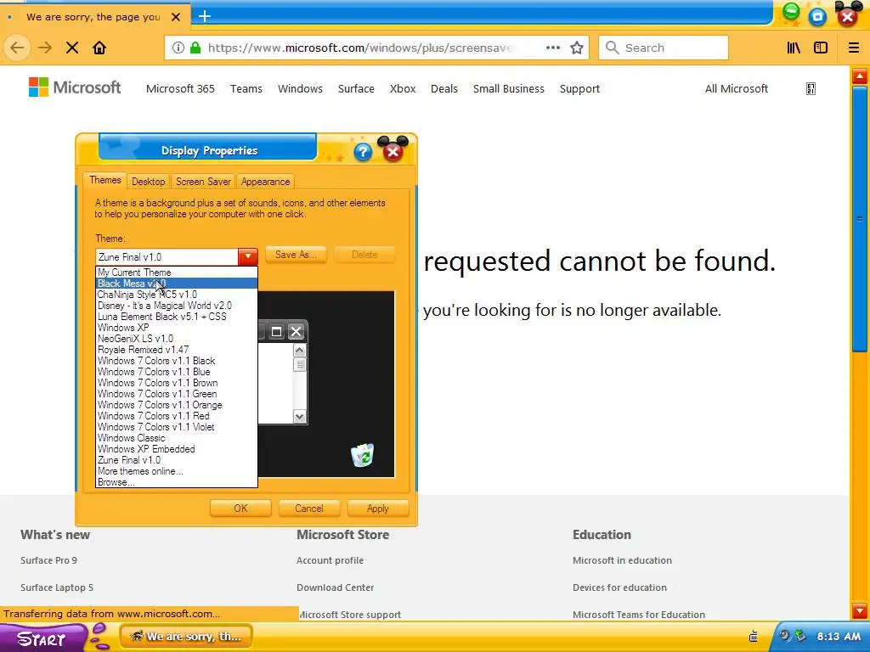The width and height of the screenshot is (870, 652).
Task: Click the Microsoft logo
Action: (75, 87)
